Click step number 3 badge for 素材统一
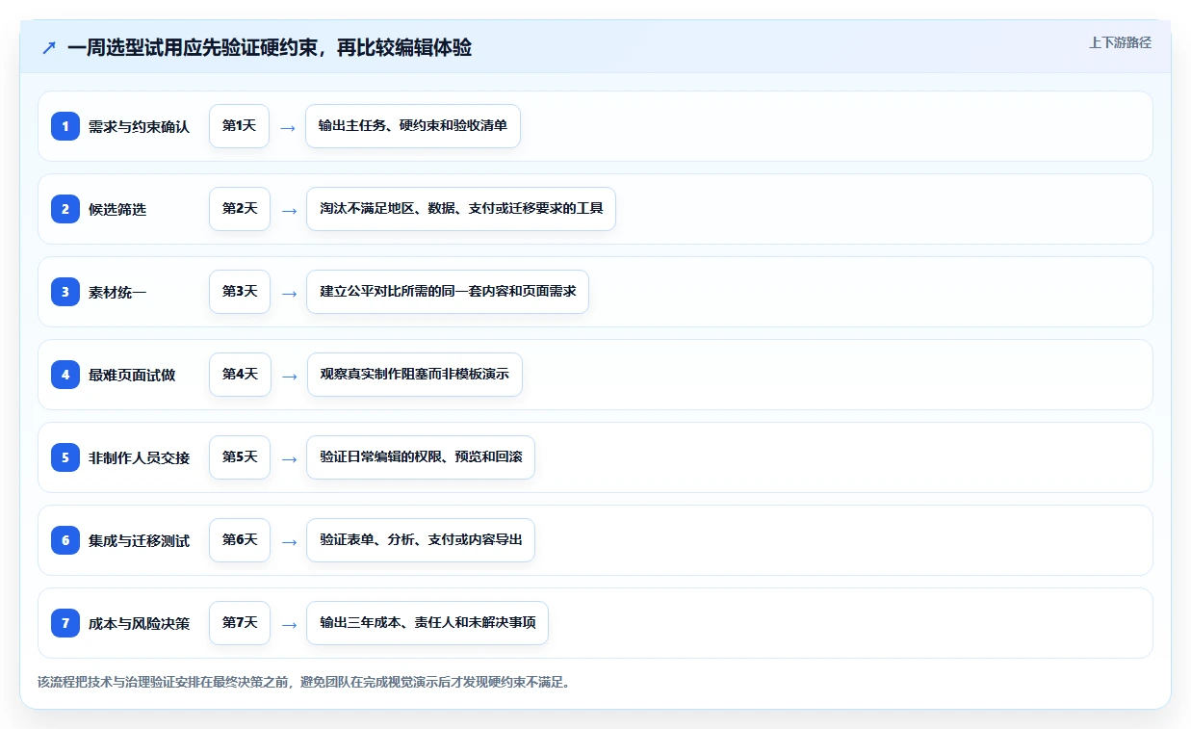 (65, 292)
